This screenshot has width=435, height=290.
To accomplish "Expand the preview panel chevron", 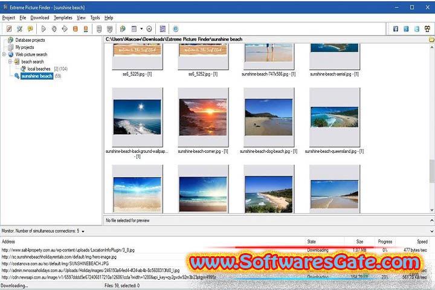I will [431, 221].
